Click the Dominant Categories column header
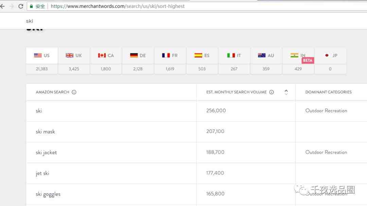 pos(328,92)
